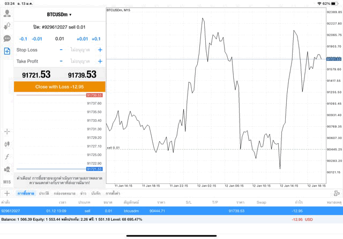
Task: Increase Stop Loss with plus
Action: (x=100, y=50)
